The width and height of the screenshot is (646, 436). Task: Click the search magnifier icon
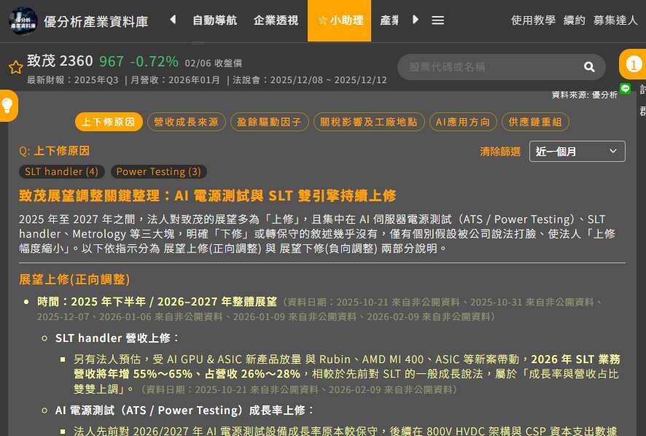pos(589,67)
